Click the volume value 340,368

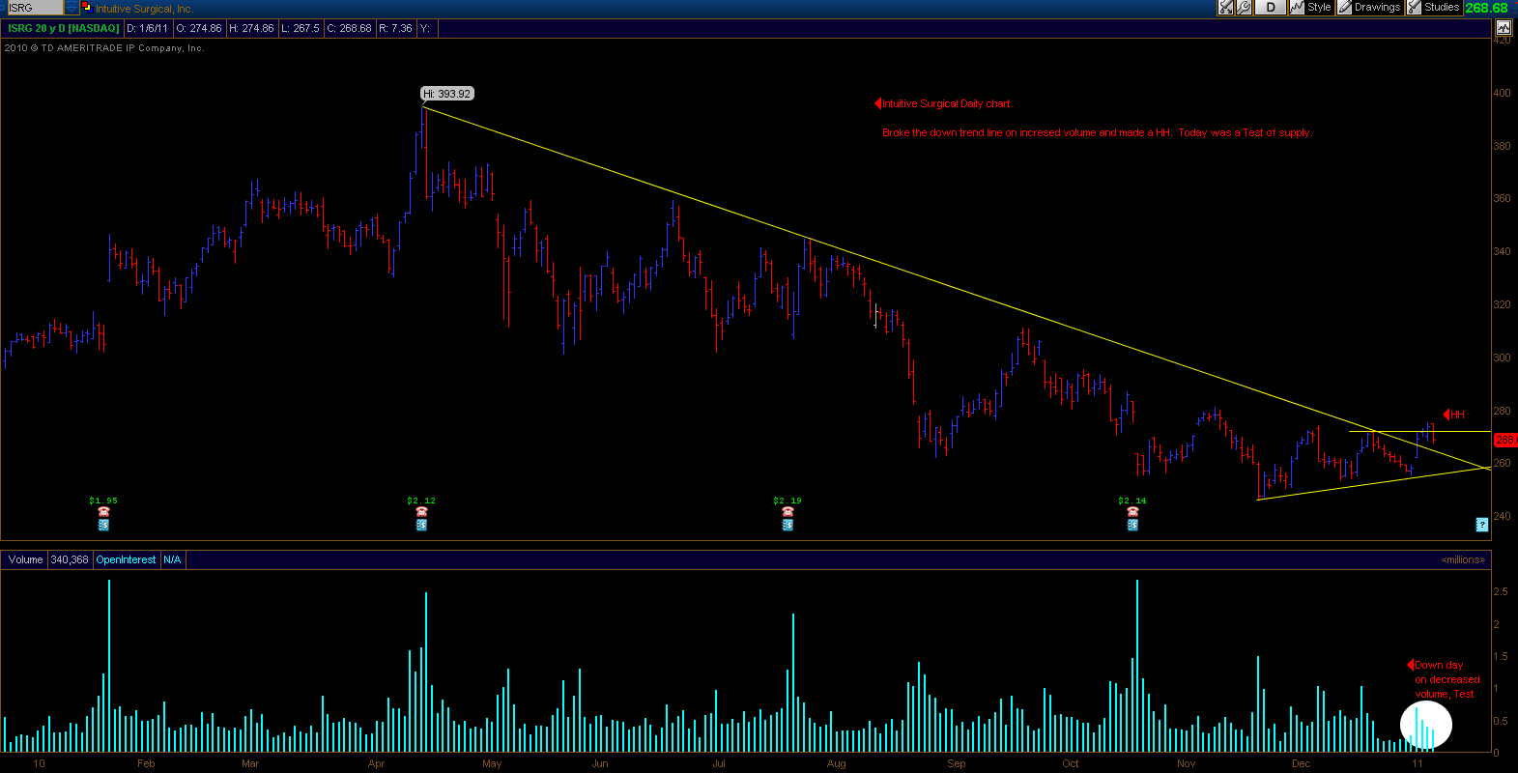pyautogui.click(x=70, y=559)
